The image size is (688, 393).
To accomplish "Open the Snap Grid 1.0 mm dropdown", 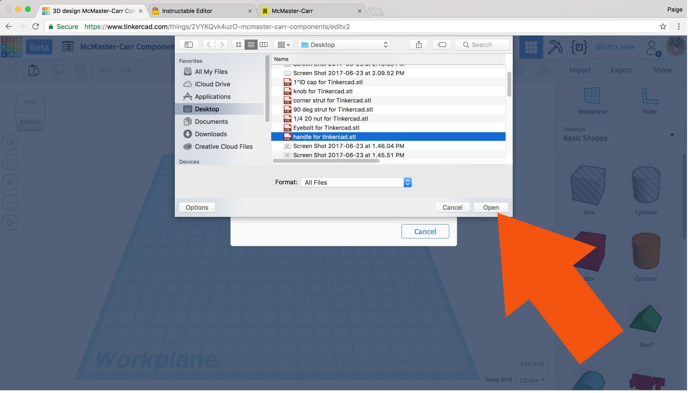I will coord(532,380).
